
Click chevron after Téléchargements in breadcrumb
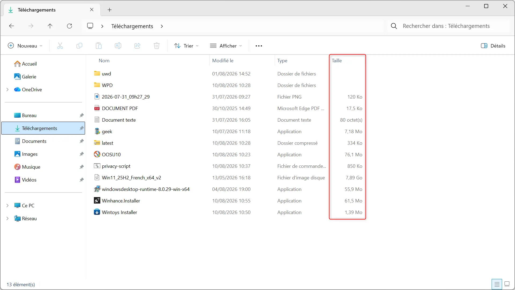click(162, 26)
